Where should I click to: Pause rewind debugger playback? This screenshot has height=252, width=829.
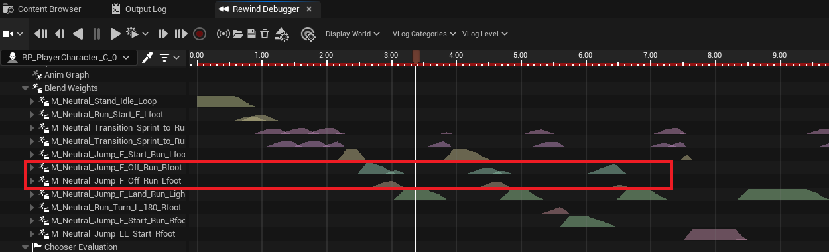click(97, 34)
